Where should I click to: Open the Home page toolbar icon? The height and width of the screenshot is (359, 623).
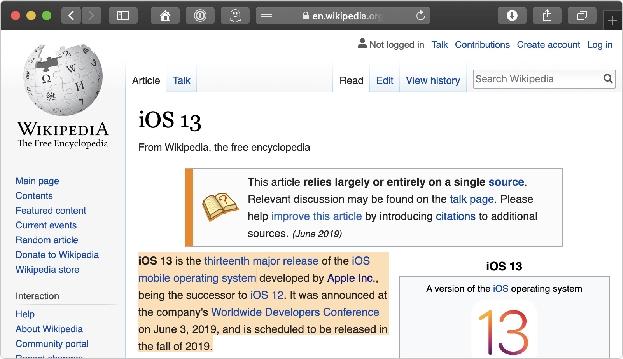point(165,16)
